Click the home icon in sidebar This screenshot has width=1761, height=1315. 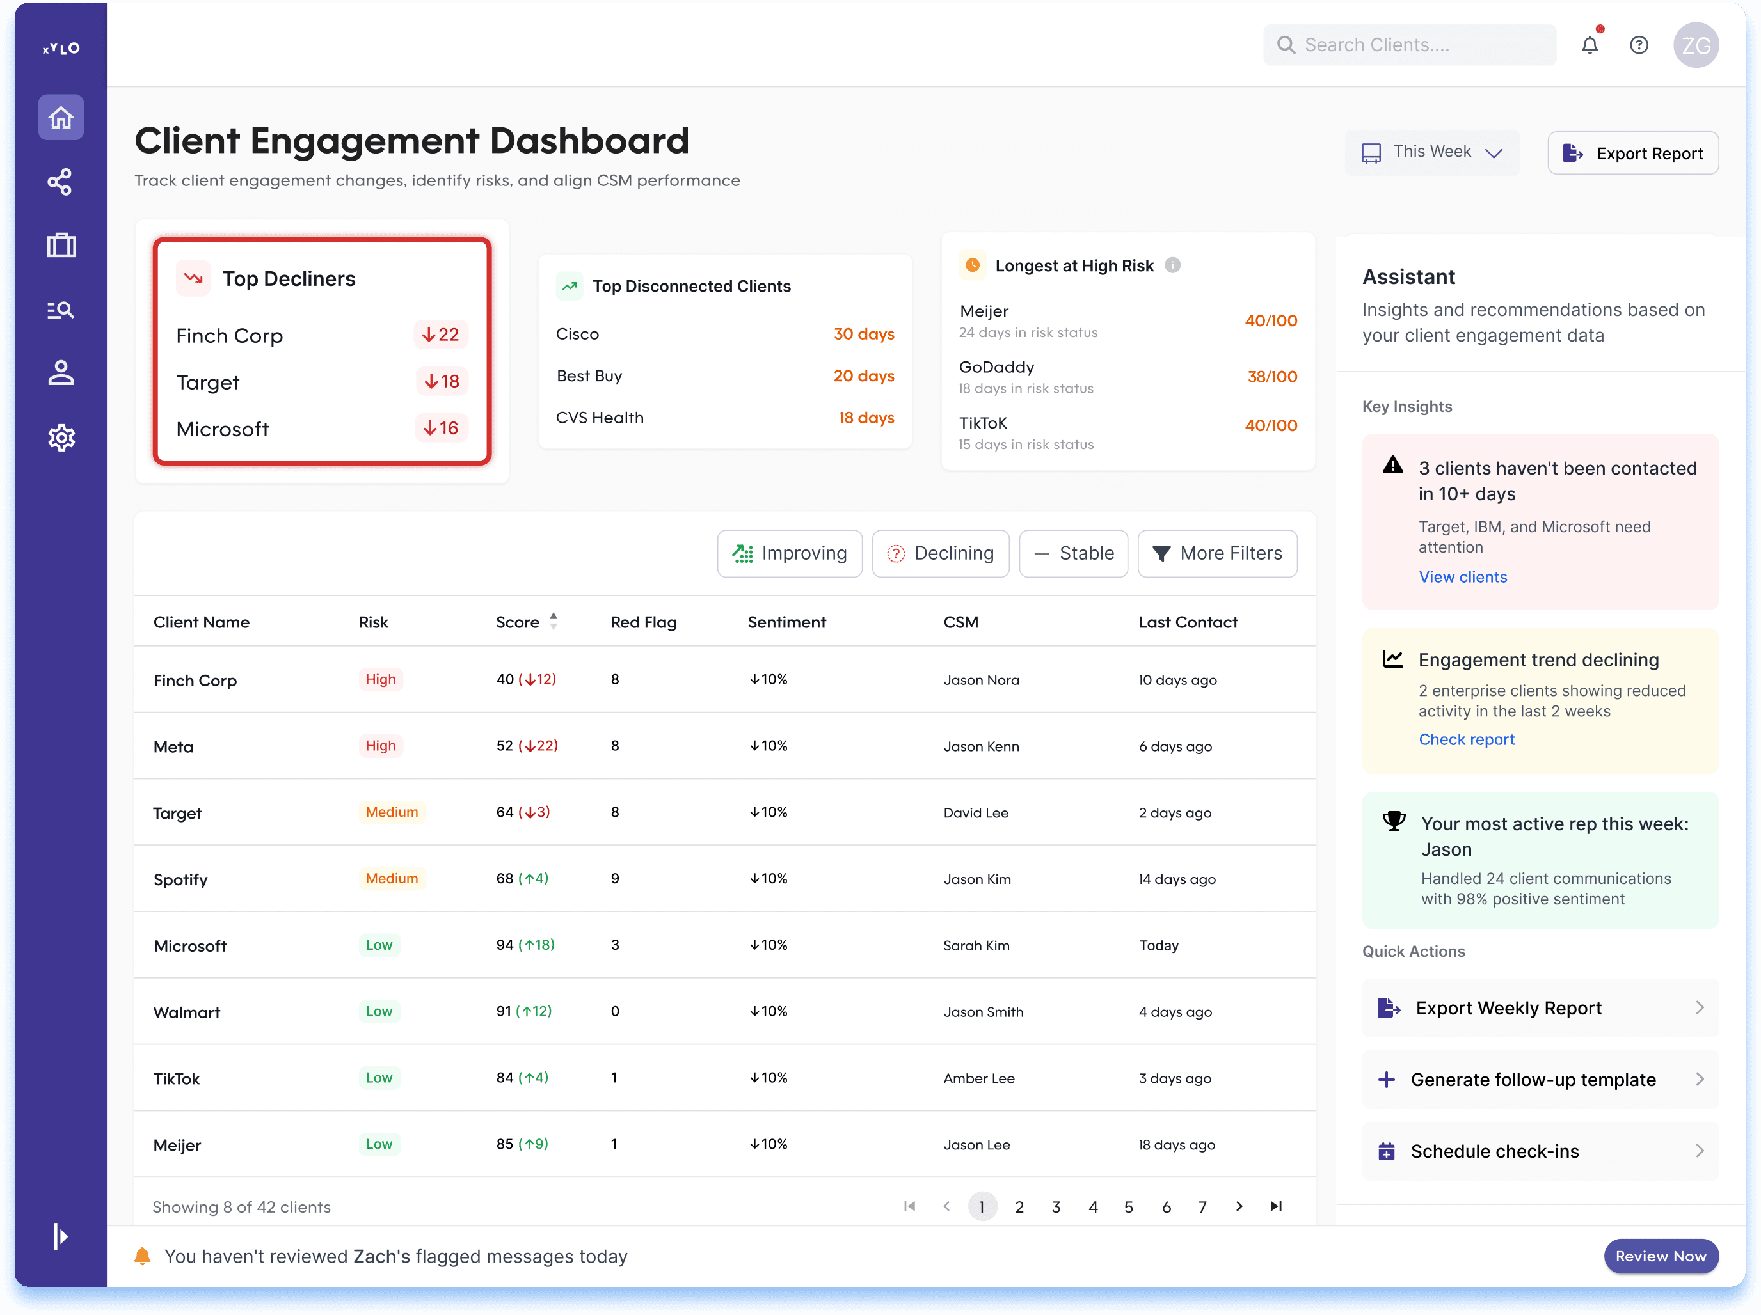61,118
